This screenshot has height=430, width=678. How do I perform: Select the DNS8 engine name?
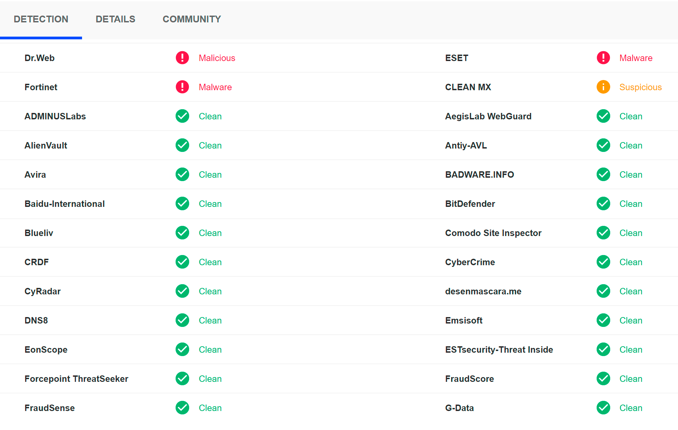click(x=36, y=320)
